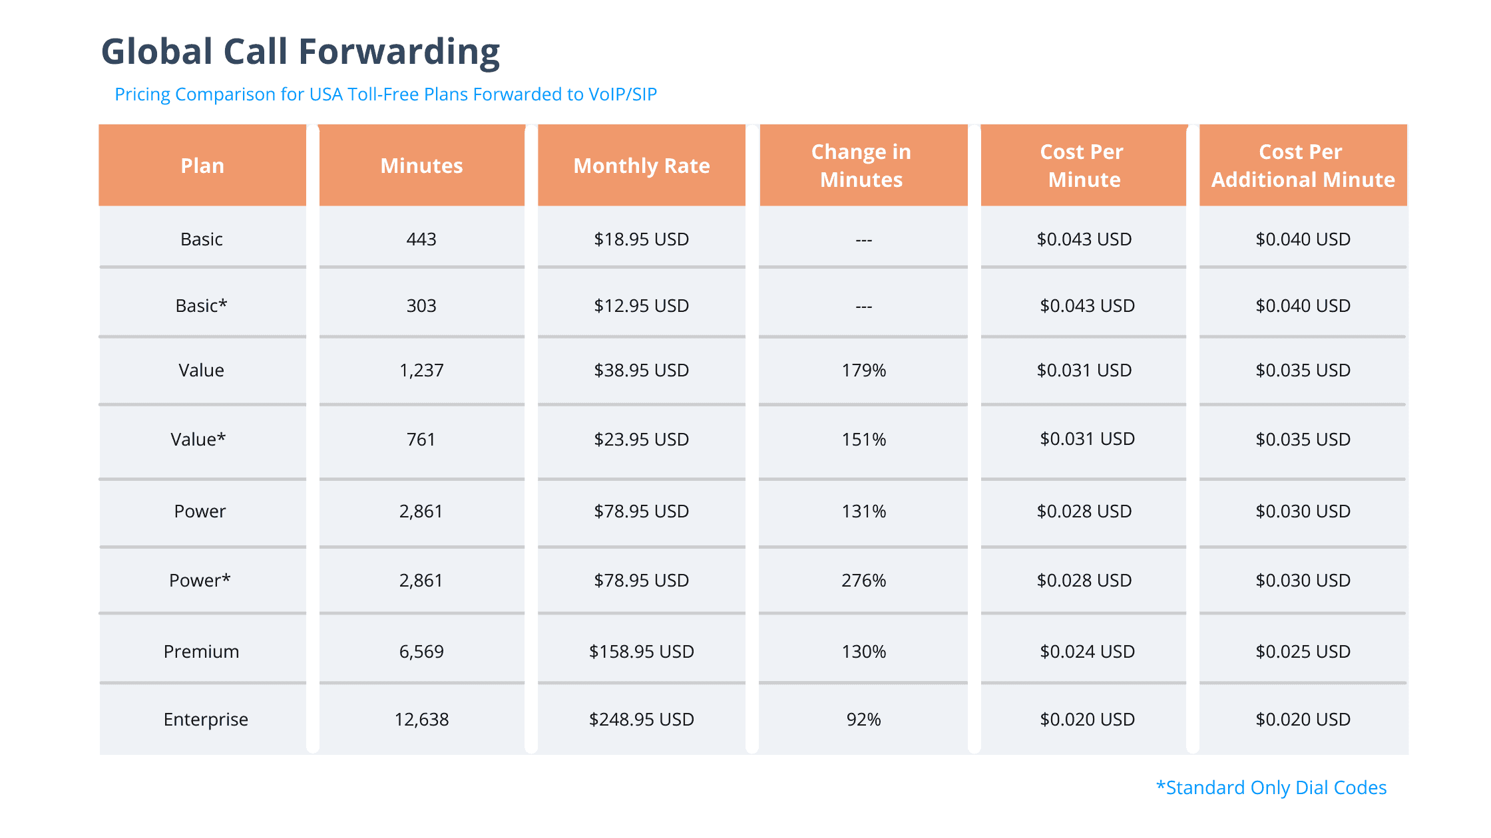Select the $0.025 USD additional minute cost
The image size is (1491, 838).
pyautogui.click(x=1303, y=652)
